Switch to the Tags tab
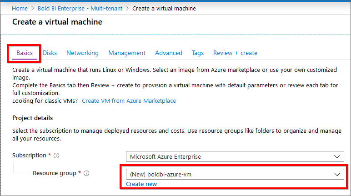Viewport: 351px width, 196px height. pos(198,53)
